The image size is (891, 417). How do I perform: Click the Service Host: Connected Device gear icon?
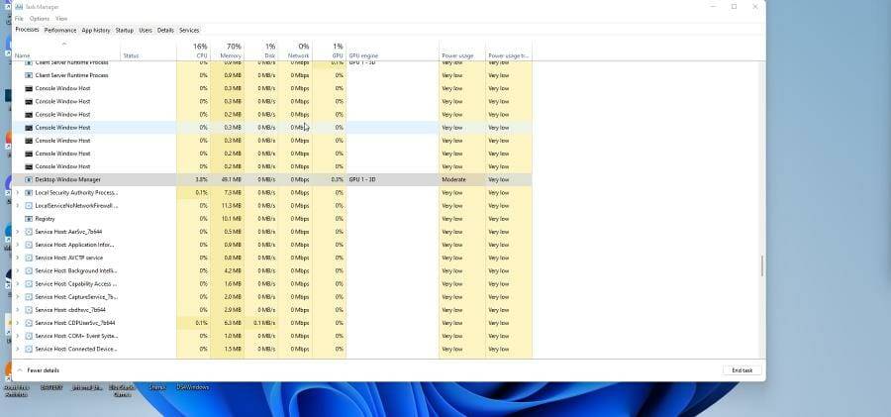click(x=29, y=350)
